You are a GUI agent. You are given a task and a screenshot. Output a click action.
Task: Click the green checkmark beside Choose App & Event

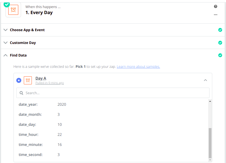pyautogui.click(x=220, y=30)
